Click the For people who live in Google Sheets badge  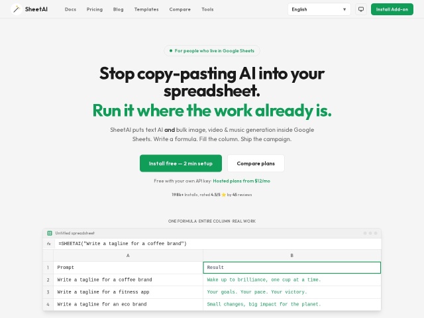(212, 50)
